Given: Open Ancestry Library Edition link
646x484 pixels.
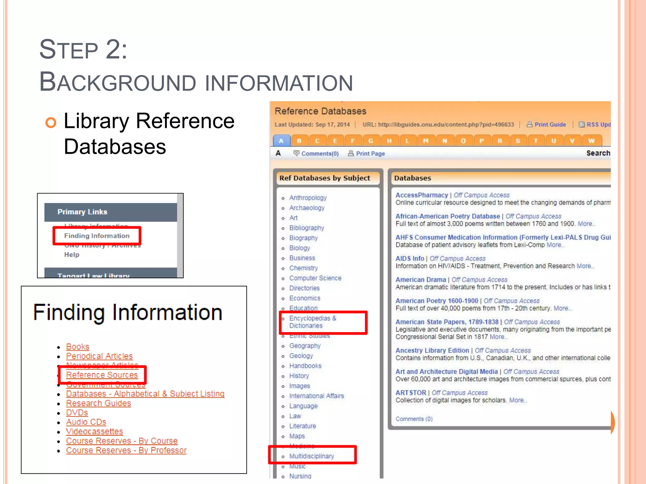Looking at the screenshot, I should (x=432, y=350).
